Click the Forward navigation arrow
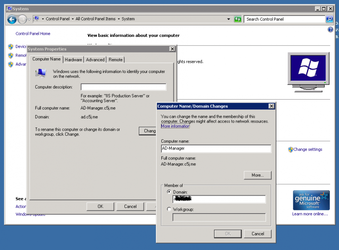The image size is (339, 250). (22, 19)
